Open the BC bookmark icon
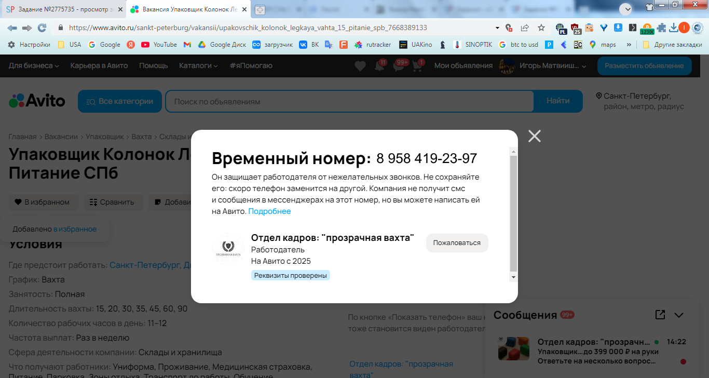 point(578,45)
